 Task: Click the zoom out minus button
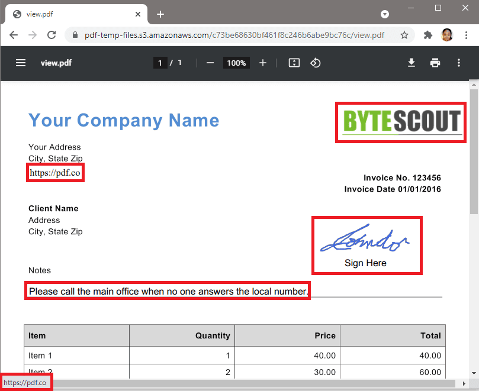[x=210, y=63]
